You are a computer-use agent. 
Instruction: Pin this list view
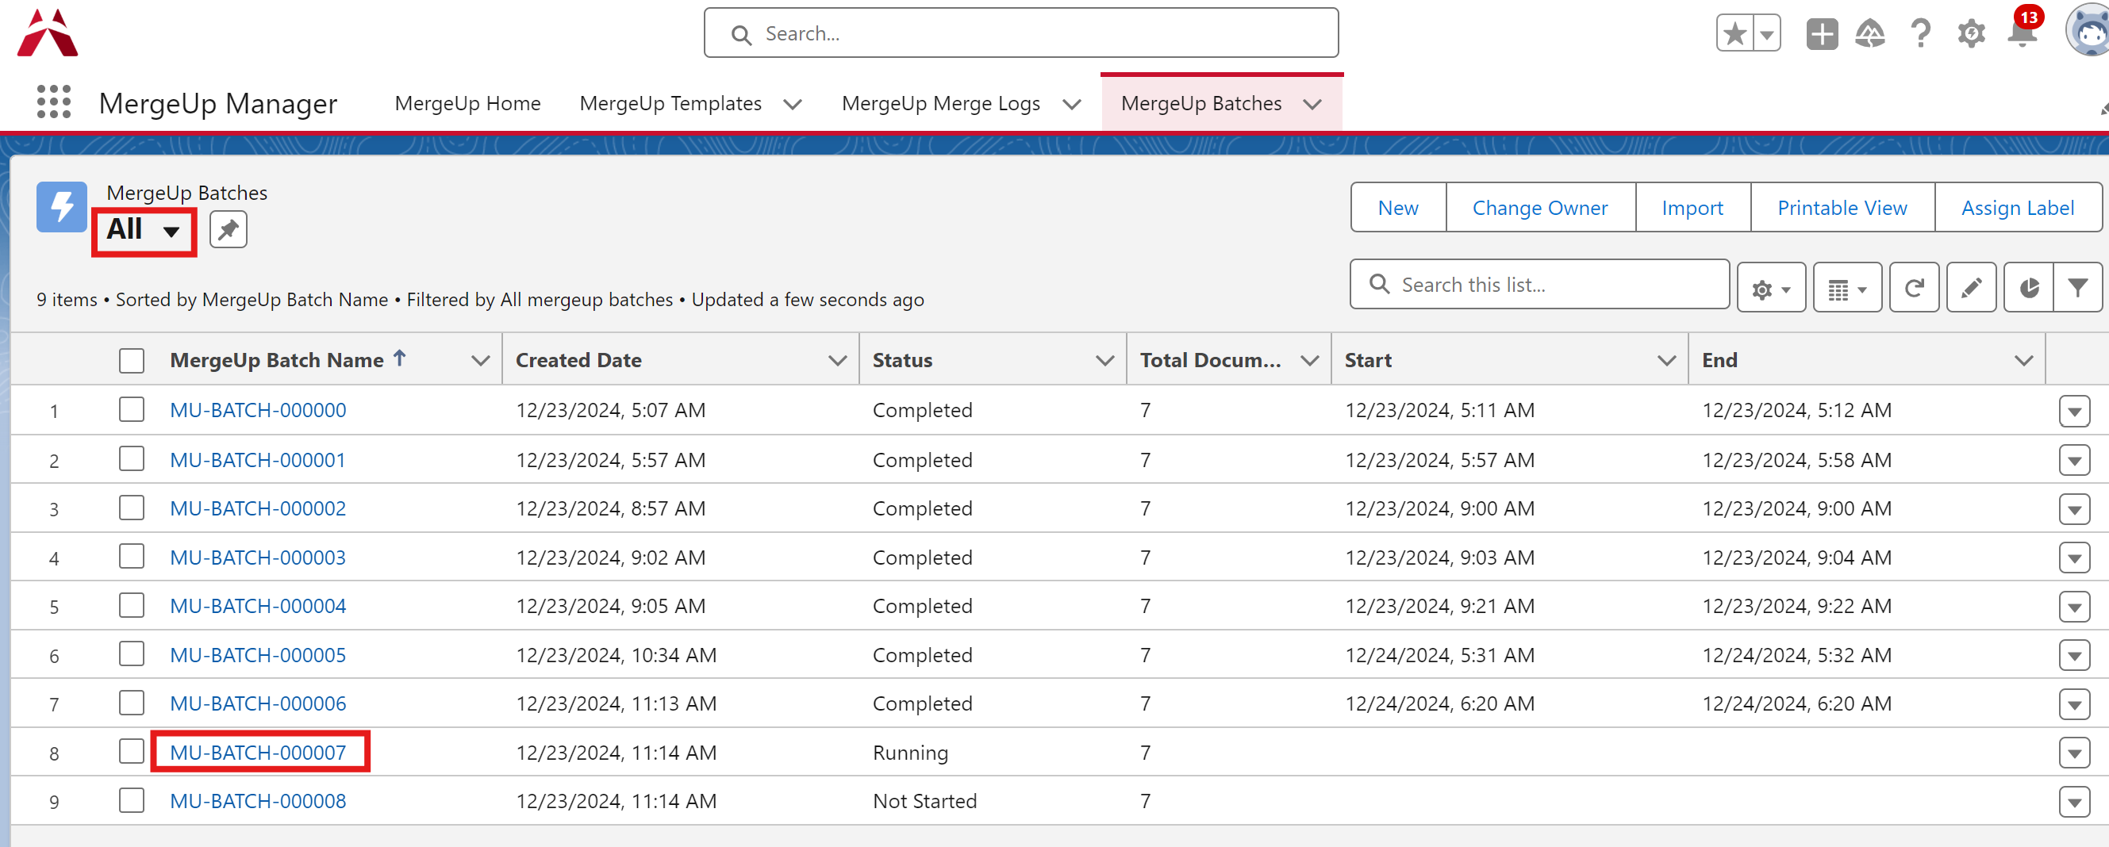(x=228, y=230)
